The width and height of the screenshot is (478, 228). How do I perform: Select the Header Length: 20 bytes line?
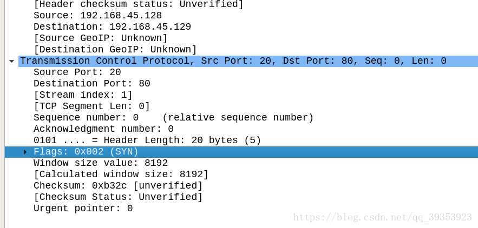(147, 140)
